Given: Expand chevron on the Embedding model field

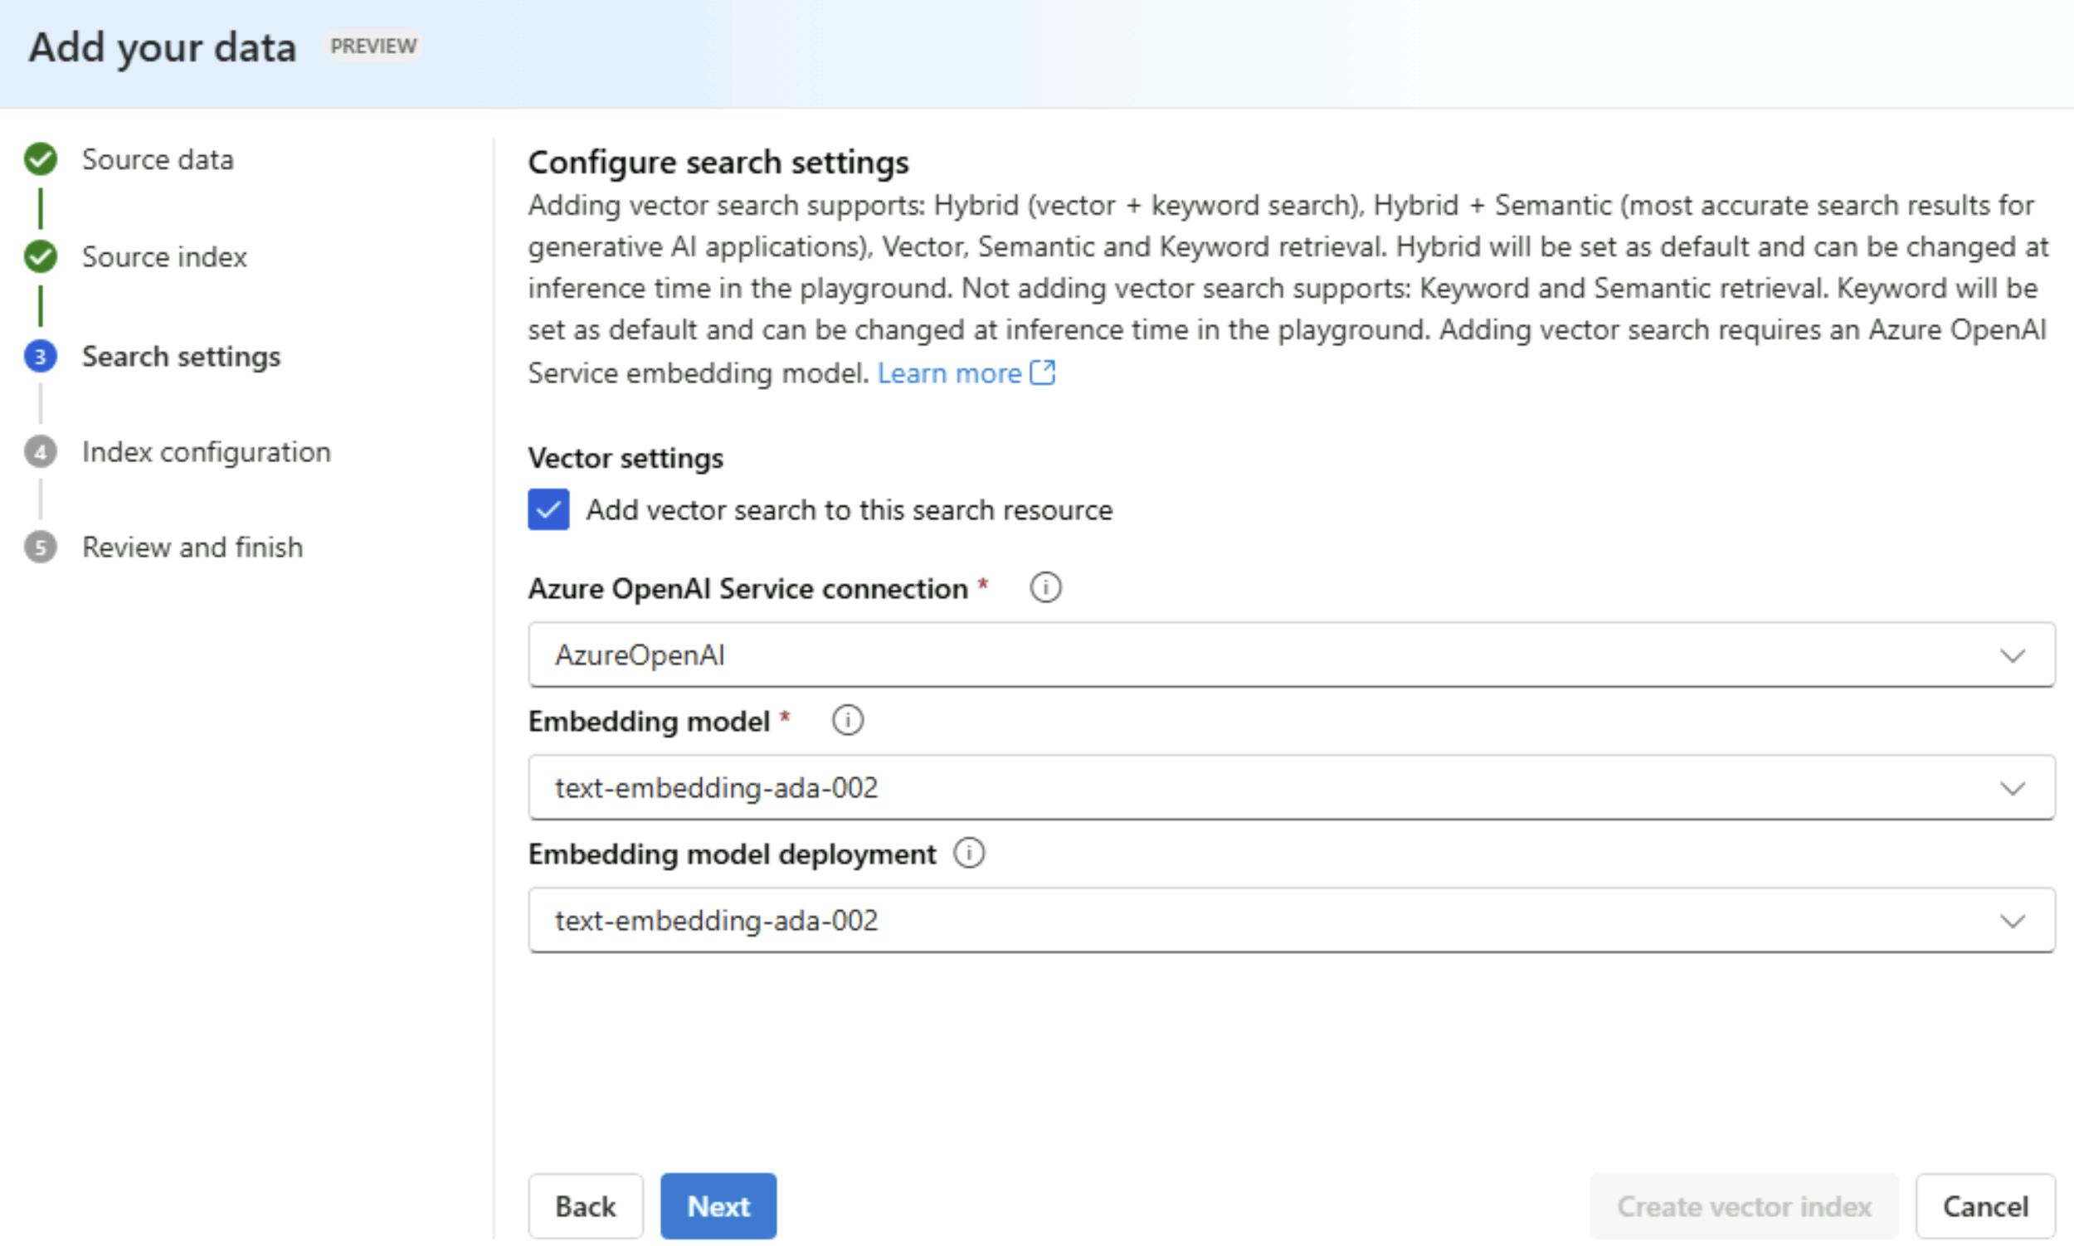Looking at the screenshot, I should pos(2013,787).
